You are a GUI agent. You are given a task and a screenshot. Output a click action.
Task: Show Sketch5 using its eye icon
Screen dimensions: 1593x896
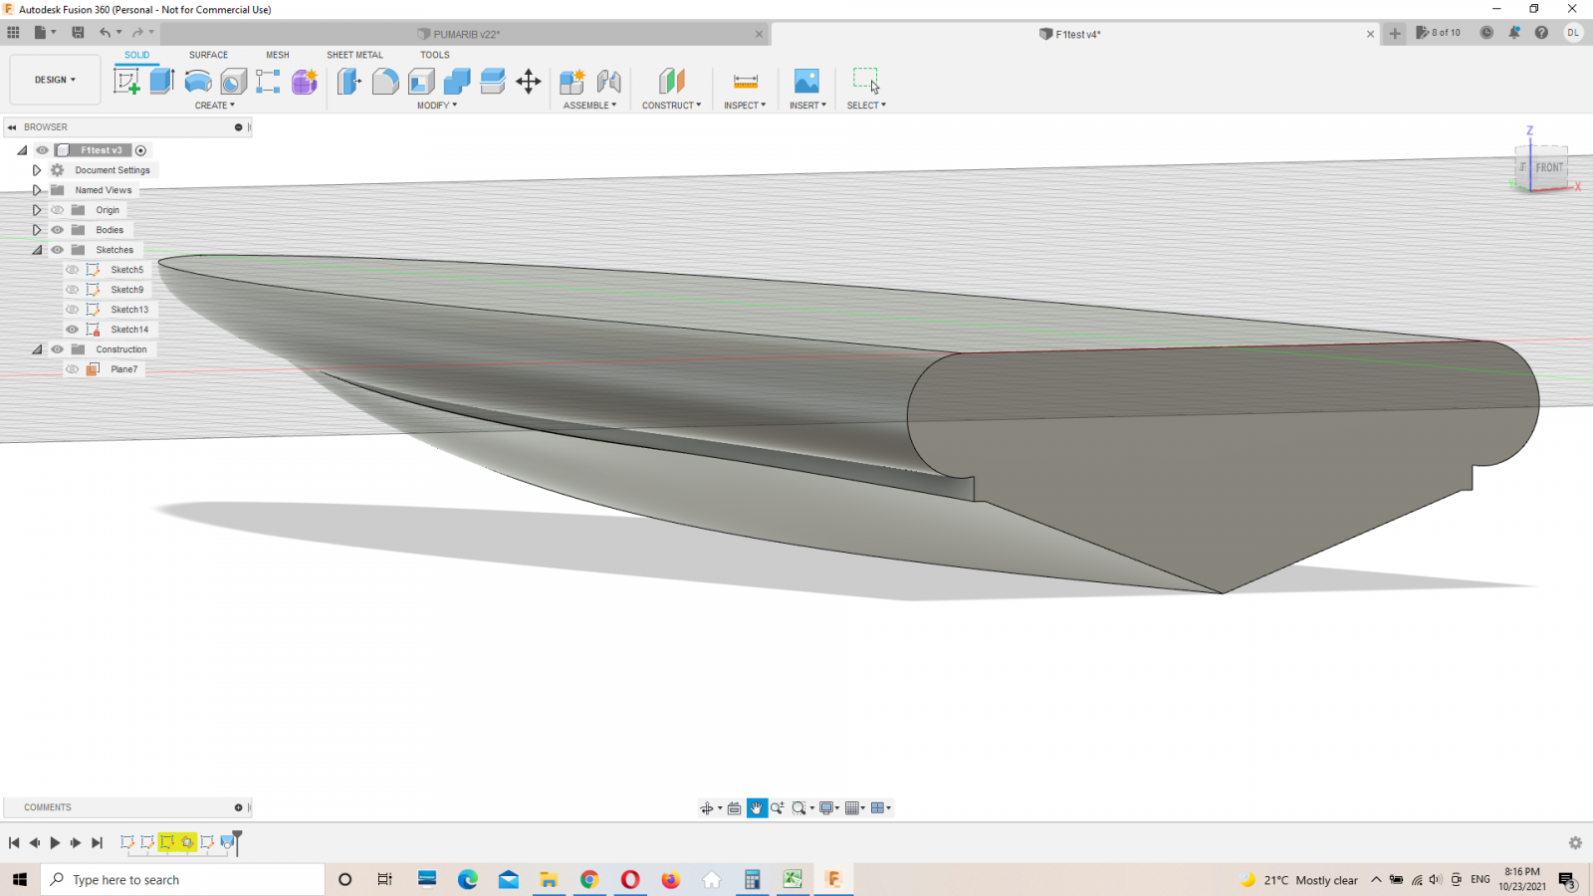[73, 270]
